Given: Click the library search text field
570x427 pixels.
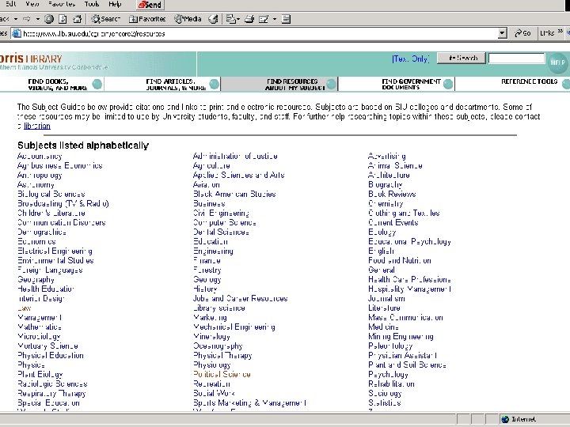Looking at the screenshot, I should coord(516,58).
